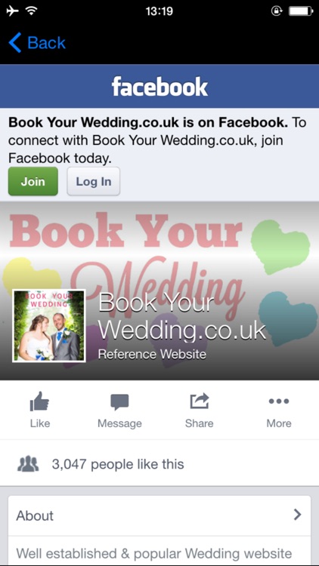
Task: Open the wedding couple profile picture
Action: [x=49, y=325]
